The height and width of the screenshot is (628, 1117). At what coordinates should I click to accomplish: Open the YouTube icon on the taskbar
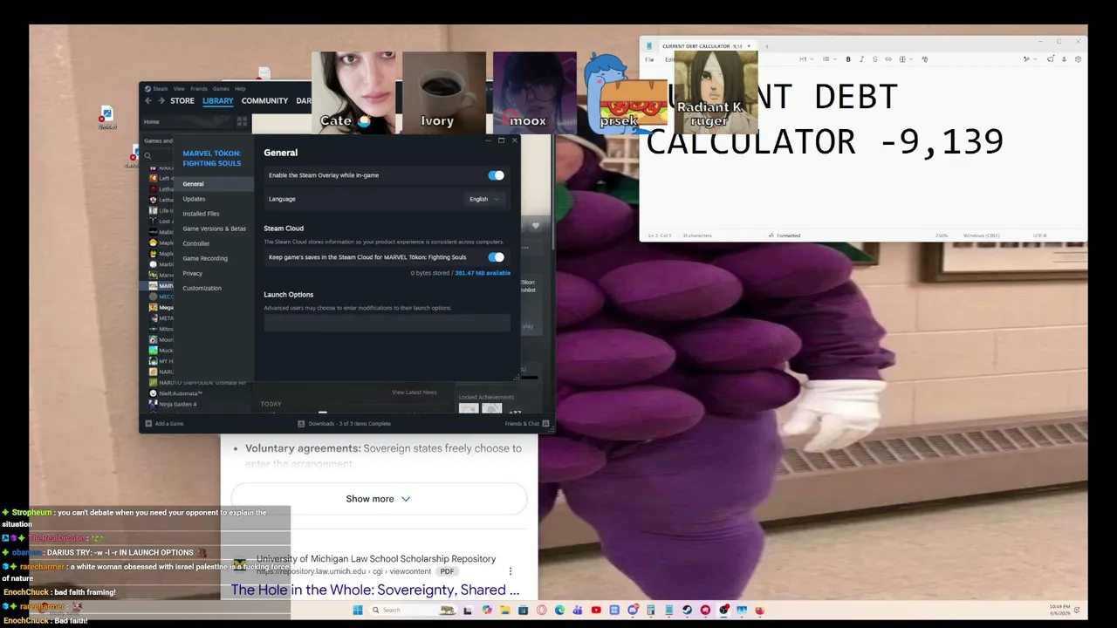pyautogui.click(x=596, y=611)
